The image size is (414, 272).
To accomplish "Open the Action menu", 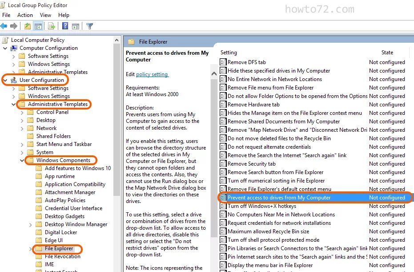I will (x=25, y=15).
